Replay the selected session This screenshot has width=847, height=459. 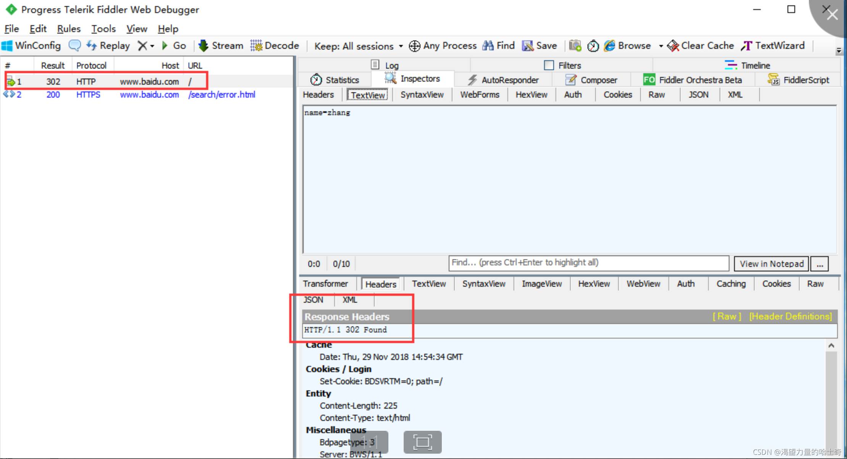point(108,46)
